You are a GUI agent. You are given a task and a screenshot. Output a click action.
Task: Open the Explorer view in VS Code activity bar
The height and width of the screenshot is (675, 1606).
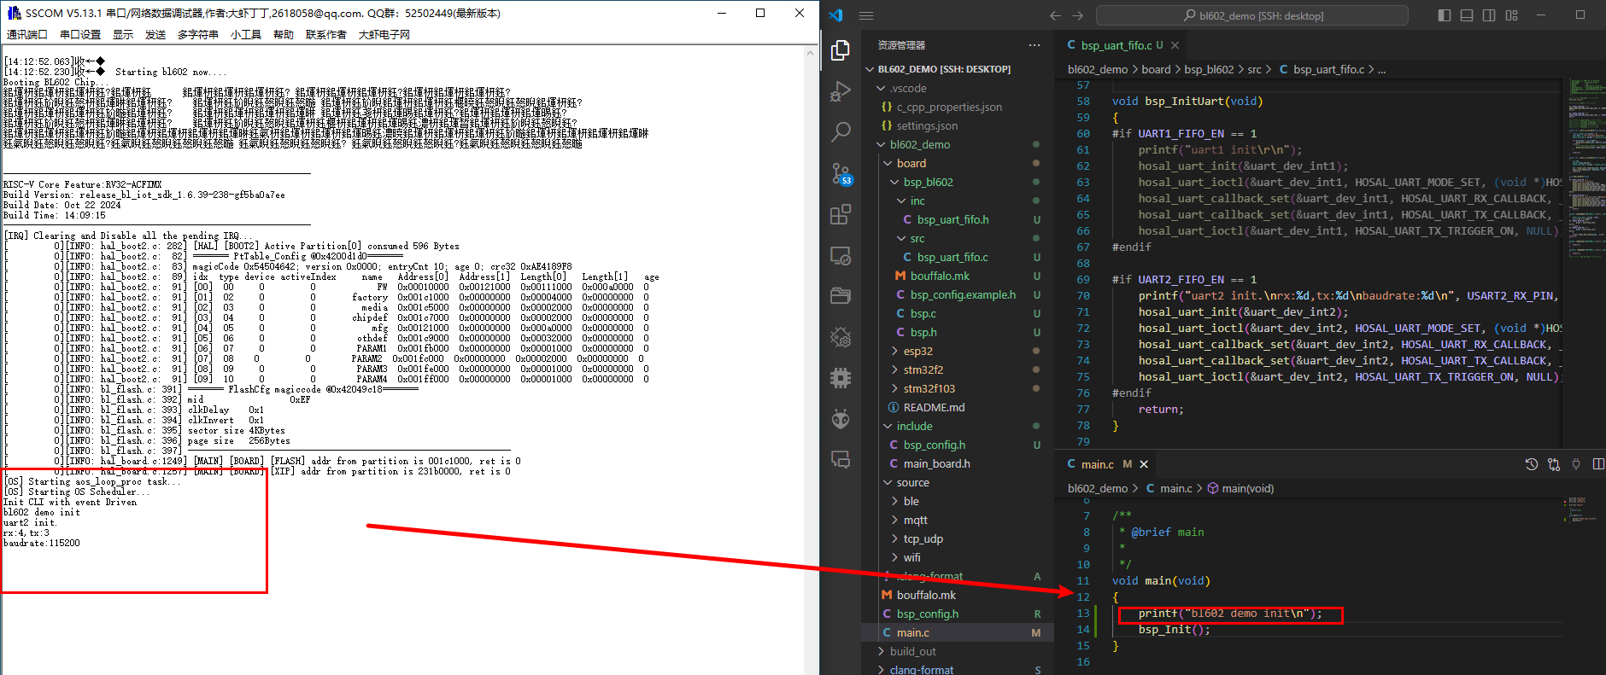(x=841, y=50)
